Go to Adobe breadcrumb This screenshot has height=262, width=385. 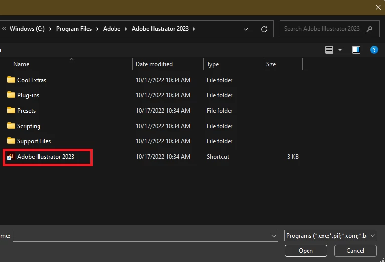[x=112, y=29]
